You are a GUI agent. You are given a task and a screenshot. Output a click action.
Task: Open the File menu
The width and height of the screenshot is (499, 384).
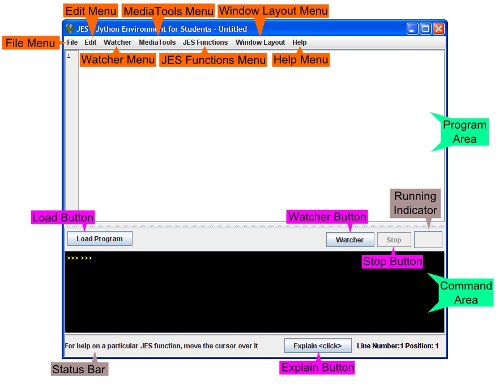(72, 42)
